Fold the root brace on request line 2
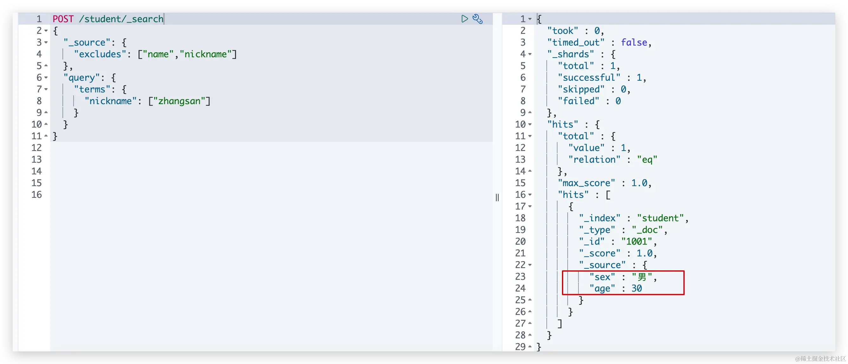This screenshot has height=364, width=848. tap(46, 31)
